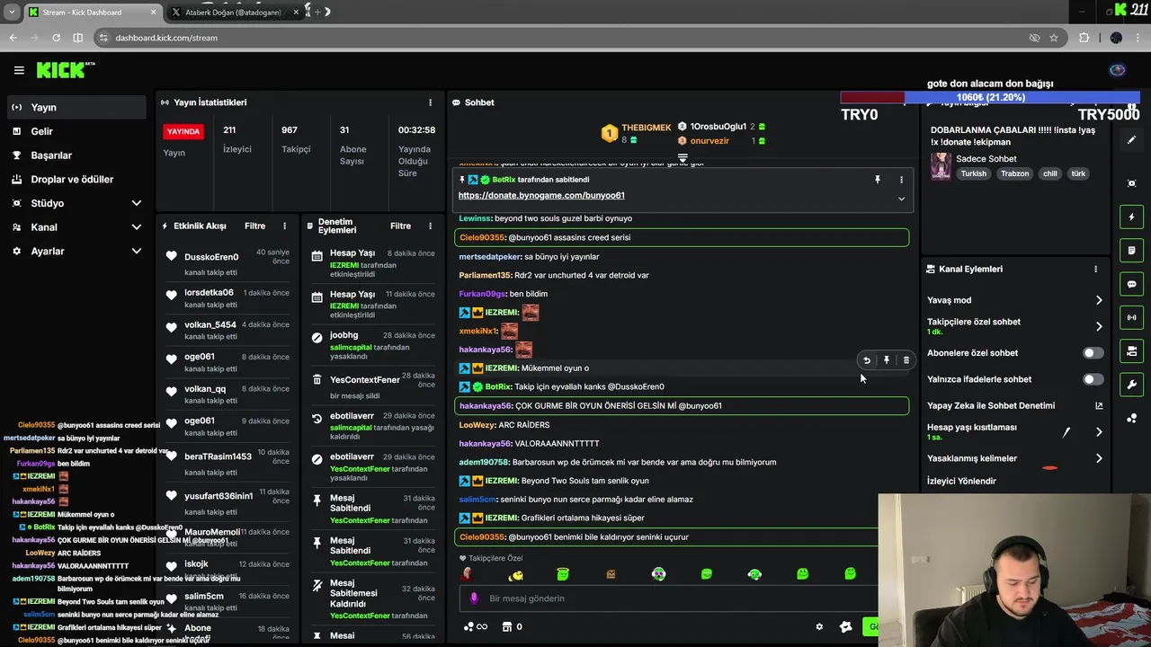Viewport: 1151px width, 647px height.
Task: Click the pencil edit icon in right rail
Action: (1131, 140)
